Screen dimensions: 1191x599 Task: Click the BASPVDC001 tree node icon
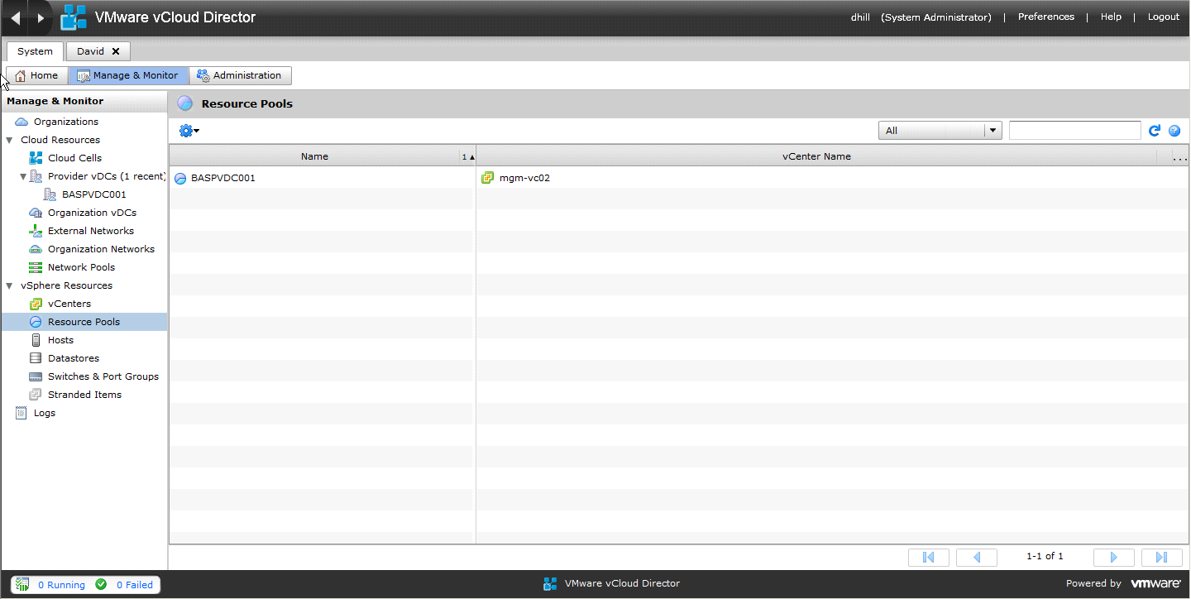[x=50, y=194]
